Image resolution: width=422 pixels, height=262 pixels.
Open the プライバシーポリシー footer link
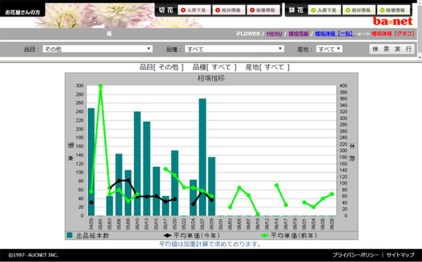coord(355,255)
